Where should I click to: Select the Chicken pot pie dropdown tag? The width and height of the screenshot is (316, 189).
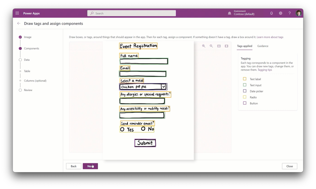[143, 87]
